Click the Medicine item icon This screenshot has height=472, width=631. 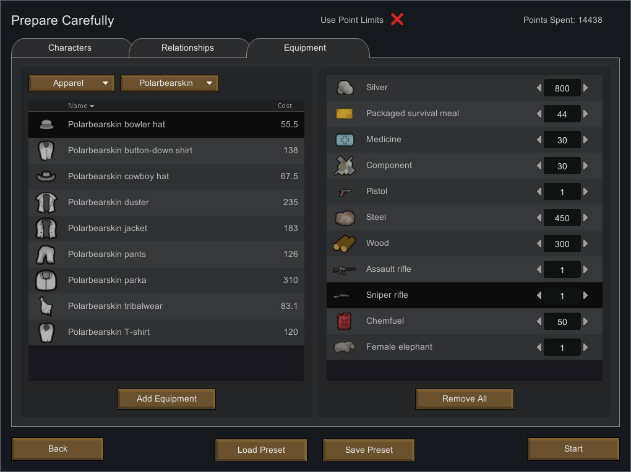[345, 140]
